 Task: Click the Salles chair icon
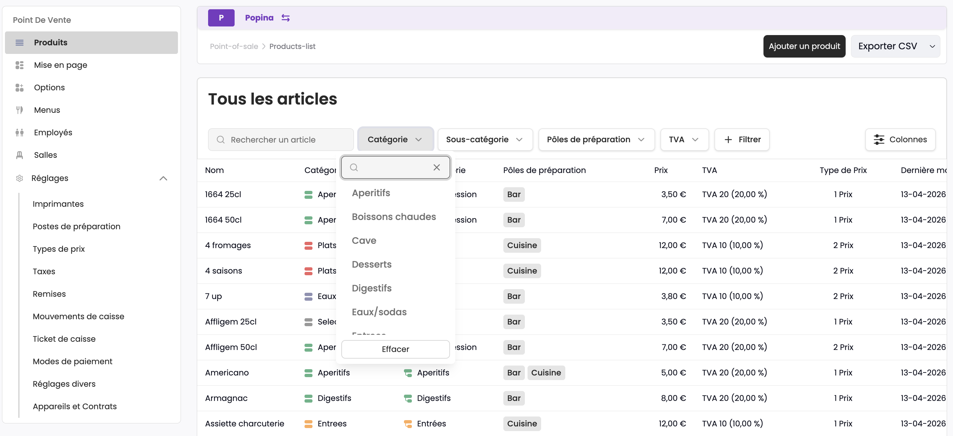[x=20, y=155]
